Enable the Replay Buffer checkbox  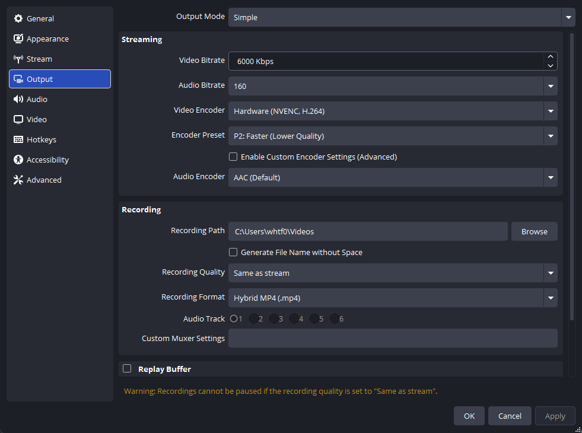127,368
